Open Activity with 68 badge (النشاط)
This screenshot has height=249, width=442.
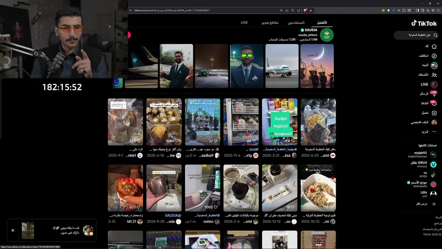pyautogui.click(x=429, y=103)
